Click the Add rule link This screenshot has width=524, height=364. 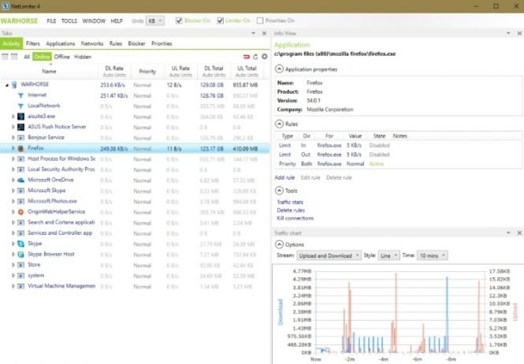coord(284,177)
